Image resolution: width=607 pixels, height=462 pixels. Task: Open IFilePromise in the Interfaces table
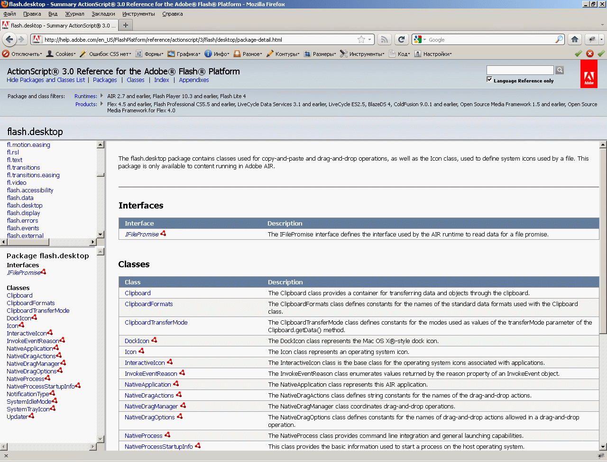(142, 235)
